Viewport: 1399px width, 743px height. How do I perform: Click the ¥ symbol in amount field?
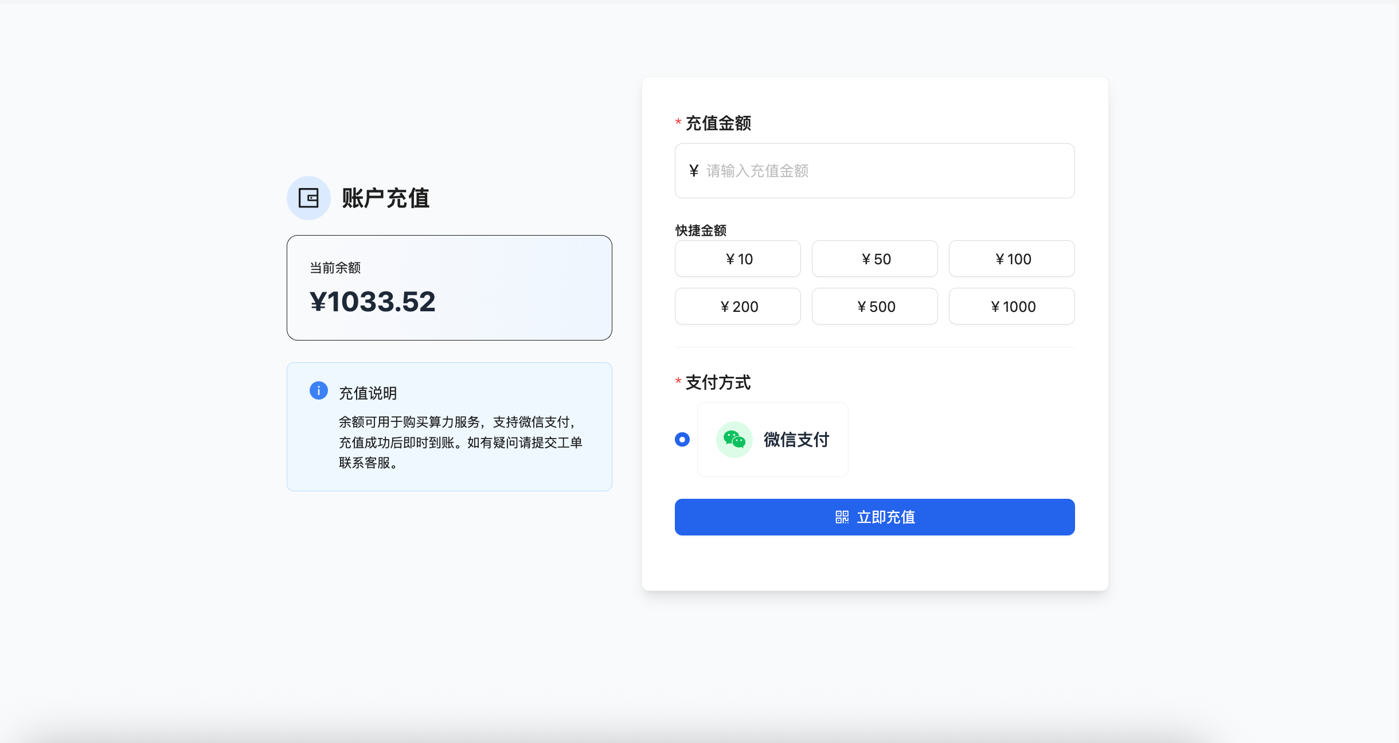[x=694, y=171]
